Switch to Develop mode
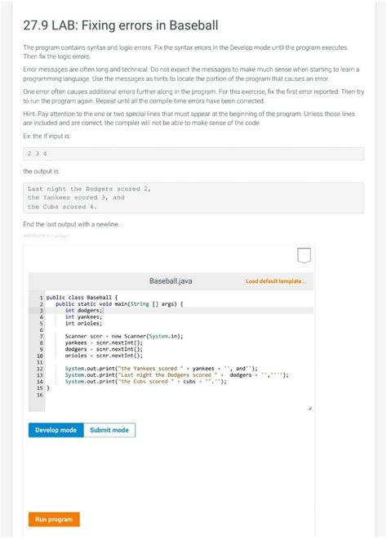The height and width of the screenshot is (538, 387). pos(56,430)
